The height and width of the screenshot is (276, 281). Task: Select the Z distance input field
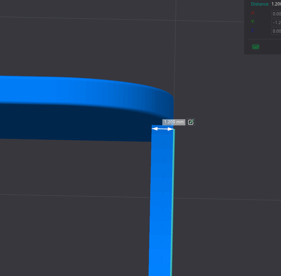(276, 31)
